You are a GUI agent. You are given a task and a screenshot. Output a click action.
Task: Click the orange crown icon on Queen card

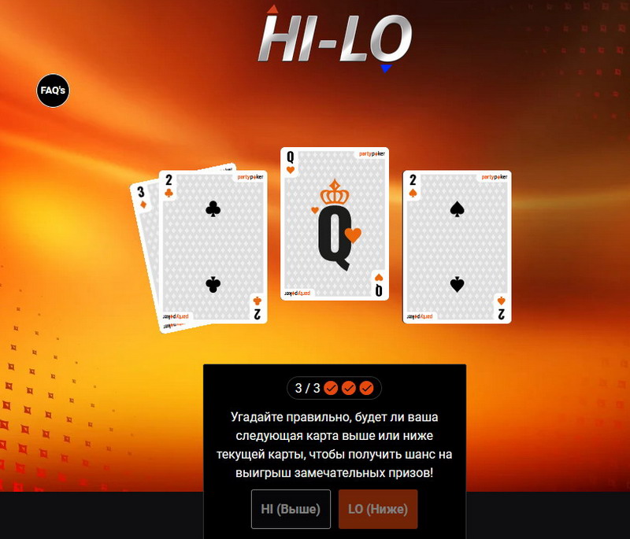point(335,192)
